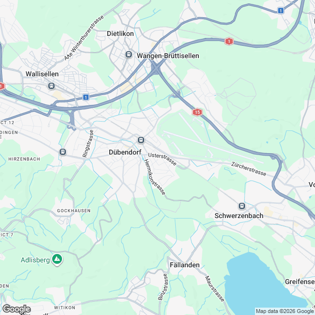Image resolution: width=315 pixels, height=315 pixels.
Task: Click the Schwerzenbach town label
Action: click(239, 216)
